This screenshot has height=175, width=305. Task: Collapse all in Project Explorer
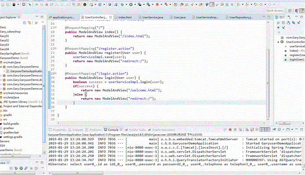click(x=25, y=23)
